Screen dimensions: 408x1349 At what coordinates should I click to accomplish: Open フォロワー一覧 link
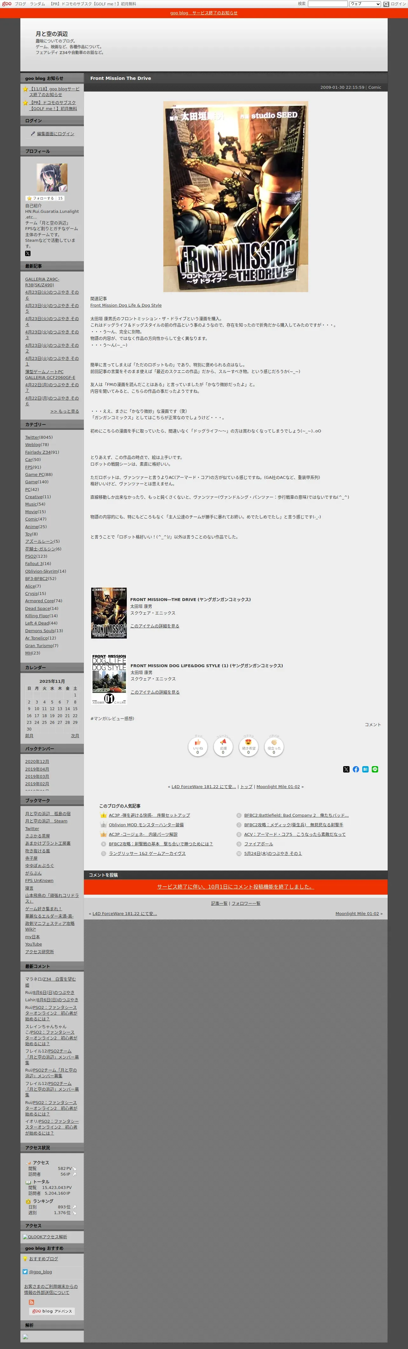click(x=246, y=903)
